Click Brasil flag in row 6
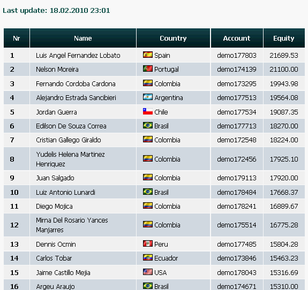Viewport: 308px width, 290px height. coord(148,125)
